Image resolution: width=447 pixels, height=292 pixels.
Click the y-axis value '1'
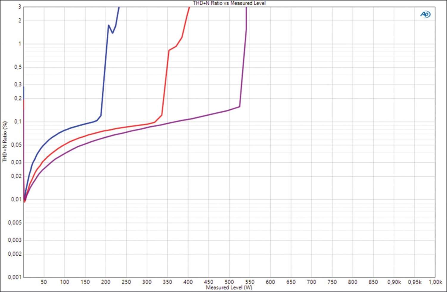coord(20,44)
